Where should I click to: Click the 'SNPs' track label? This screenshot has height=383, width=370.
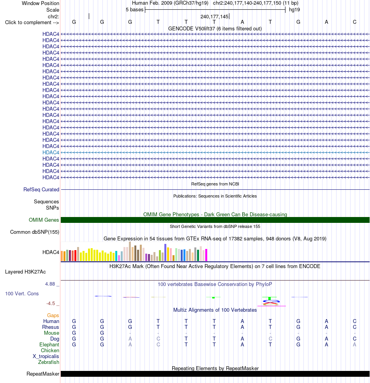53,208
